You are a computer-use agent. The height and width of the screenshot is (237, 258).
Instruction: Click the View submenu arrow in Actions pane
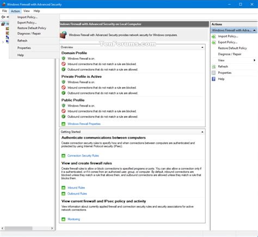tap(255, 60)
